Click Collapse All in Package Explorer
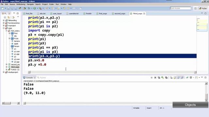 [5, 17]
